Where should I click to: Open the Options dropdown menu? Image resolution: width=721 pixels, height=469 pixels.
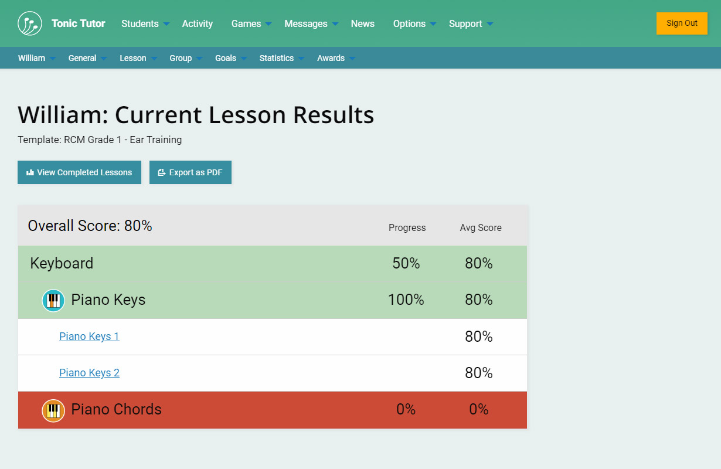click(414, 24)
